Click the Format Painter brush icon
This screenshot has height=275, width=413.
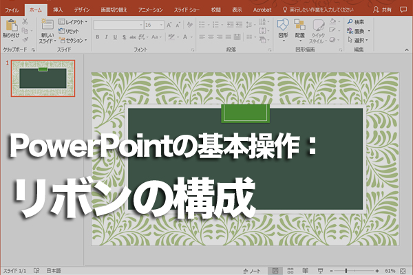pyautogui.click(x=25, y=40)
